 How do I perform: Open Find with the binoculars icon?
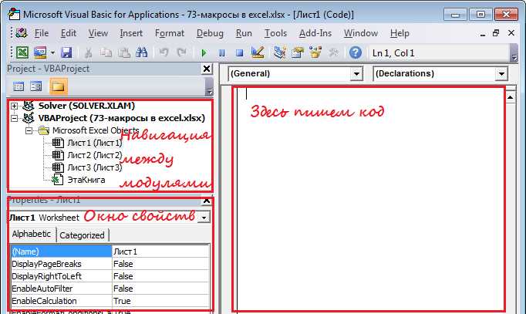[142, 52]
